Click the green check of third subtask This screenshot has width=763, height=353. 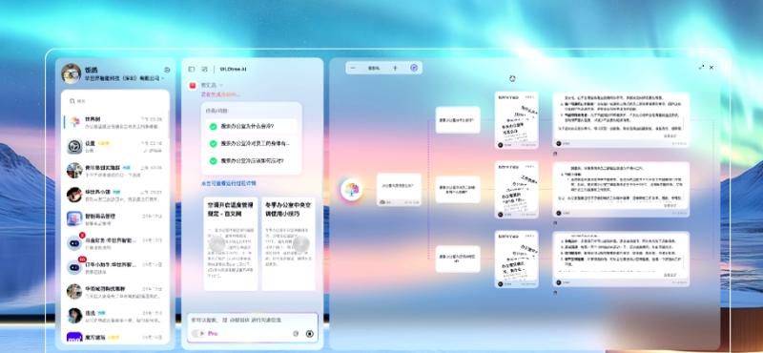point(213,160)
